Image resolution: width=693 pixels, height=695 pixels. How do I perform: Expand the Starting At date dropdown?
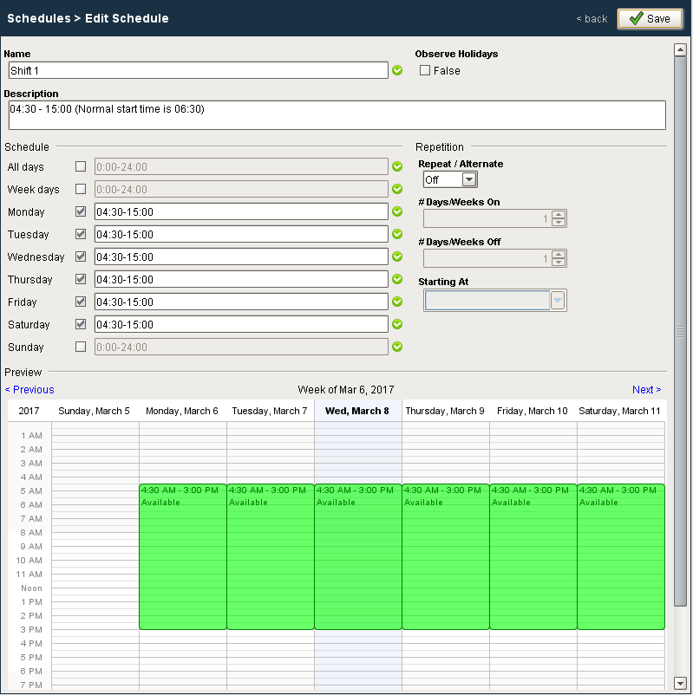click(558, 300)
